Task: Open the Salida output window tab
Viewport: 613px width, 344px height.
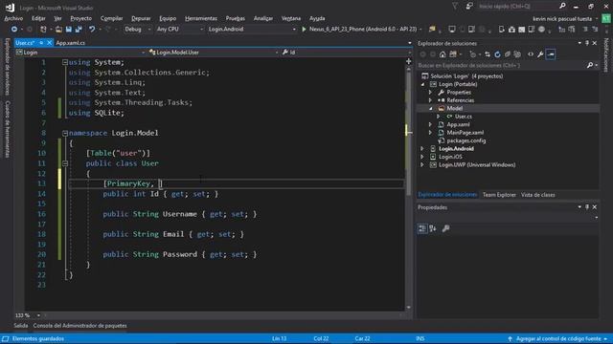Action: coord(21,326)
